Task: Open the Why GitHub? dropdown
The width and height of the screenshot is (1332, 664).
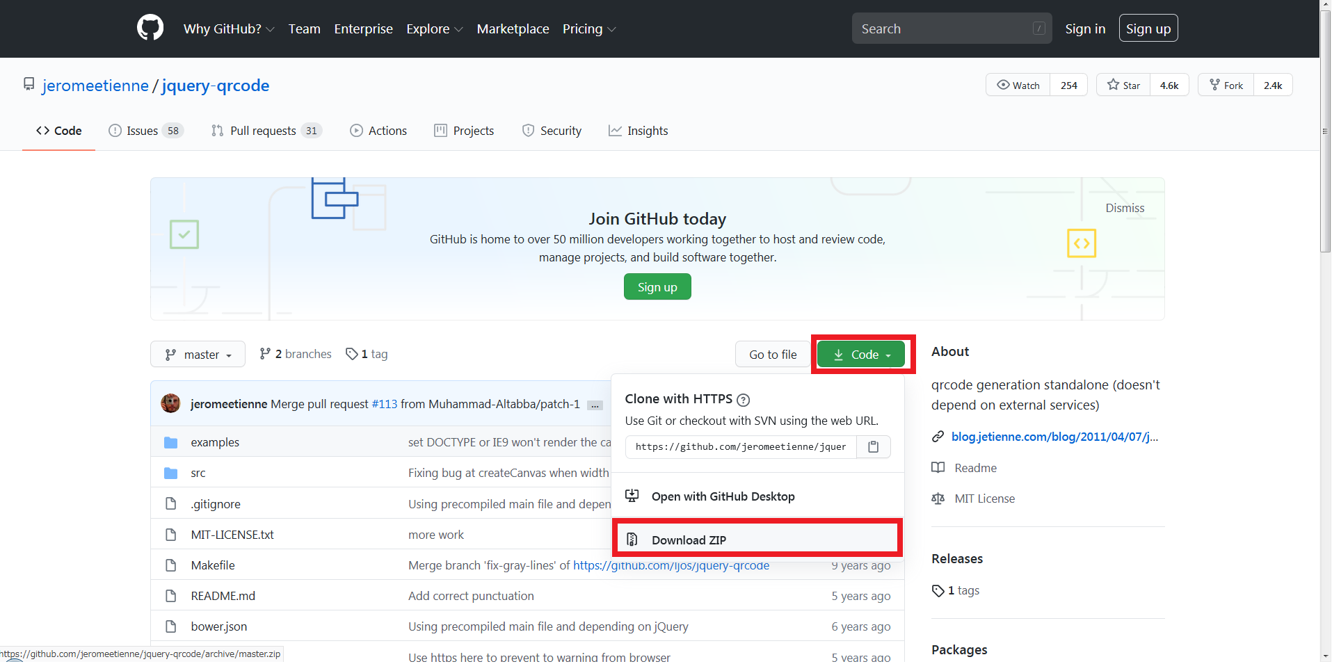Action: pyautogui.click(x=229, y=29)
